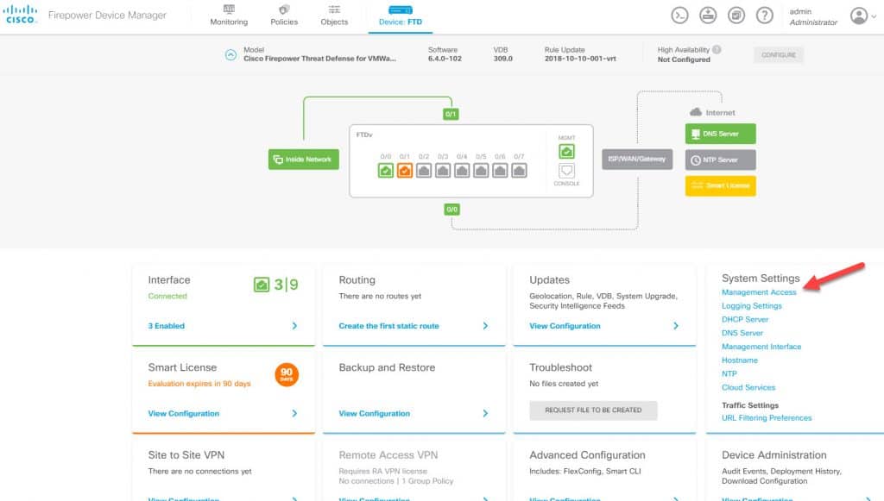The image size is (884, 501).
Task: Click the 90 days evaluation badge
Action: (x=287, y=374)
